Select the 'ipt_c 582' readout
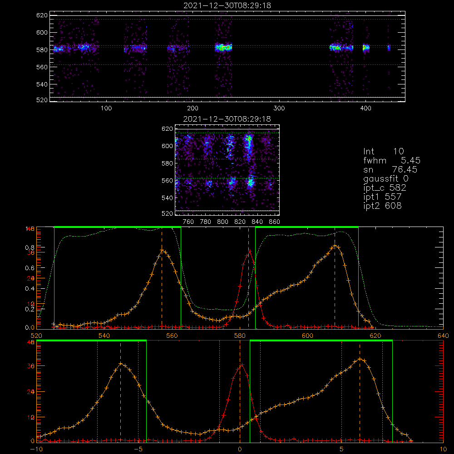This screenshot has width=454, height=454. [385, 188]
